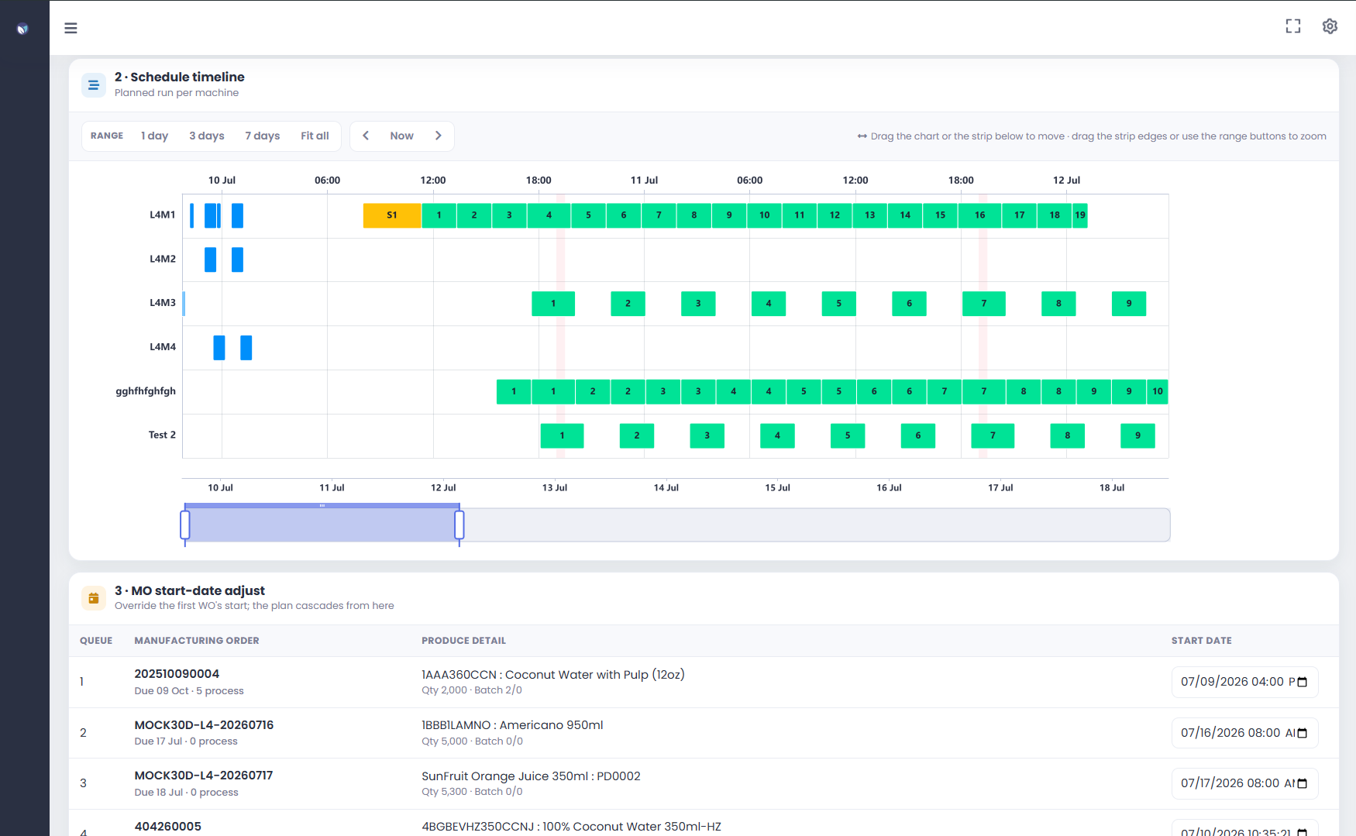Click the right handle of the range strip

pos(459,525)
